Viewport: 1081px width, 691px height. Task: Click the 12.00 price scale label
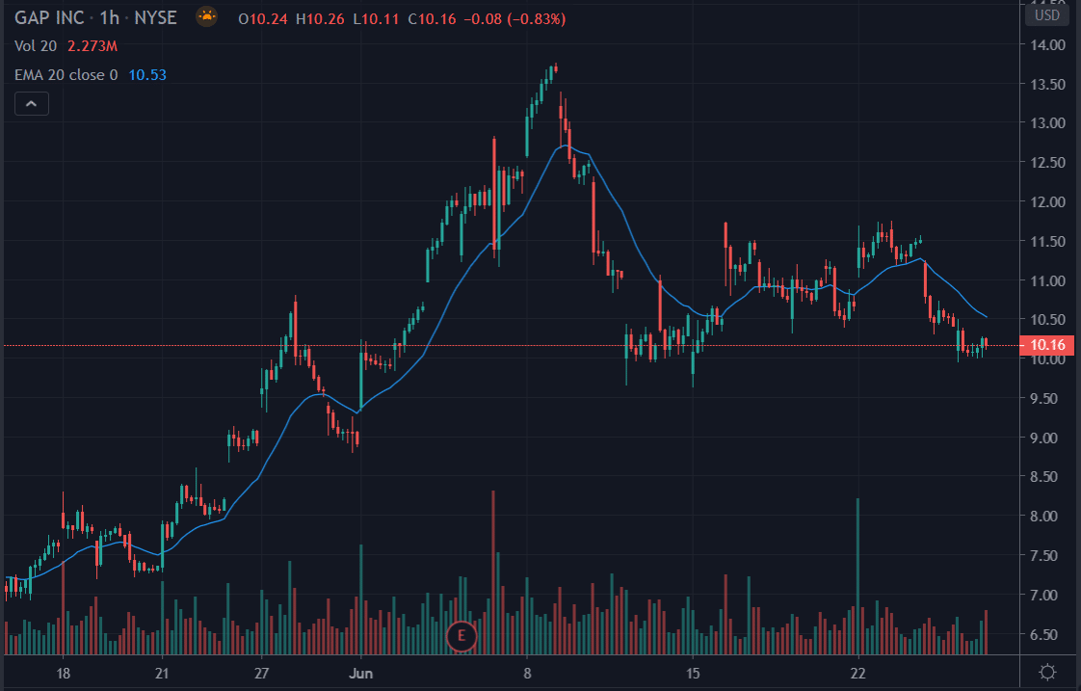(x=1046, y=201)
